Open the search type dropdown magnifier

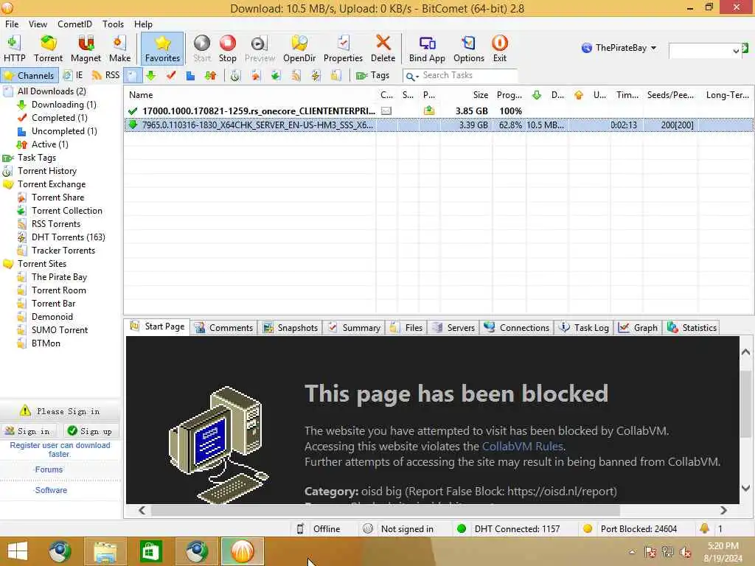coord(411,76)
